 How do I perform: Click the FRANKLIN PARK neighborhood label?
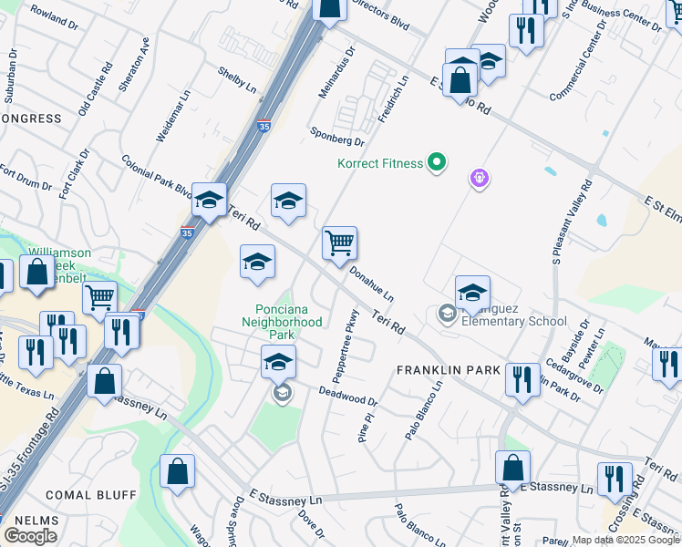449,370
